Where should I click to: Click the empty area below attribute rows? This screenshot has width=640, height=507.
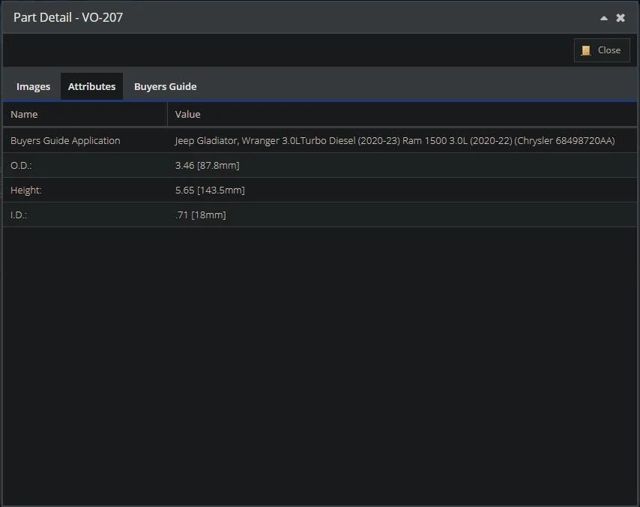(320, 366)
